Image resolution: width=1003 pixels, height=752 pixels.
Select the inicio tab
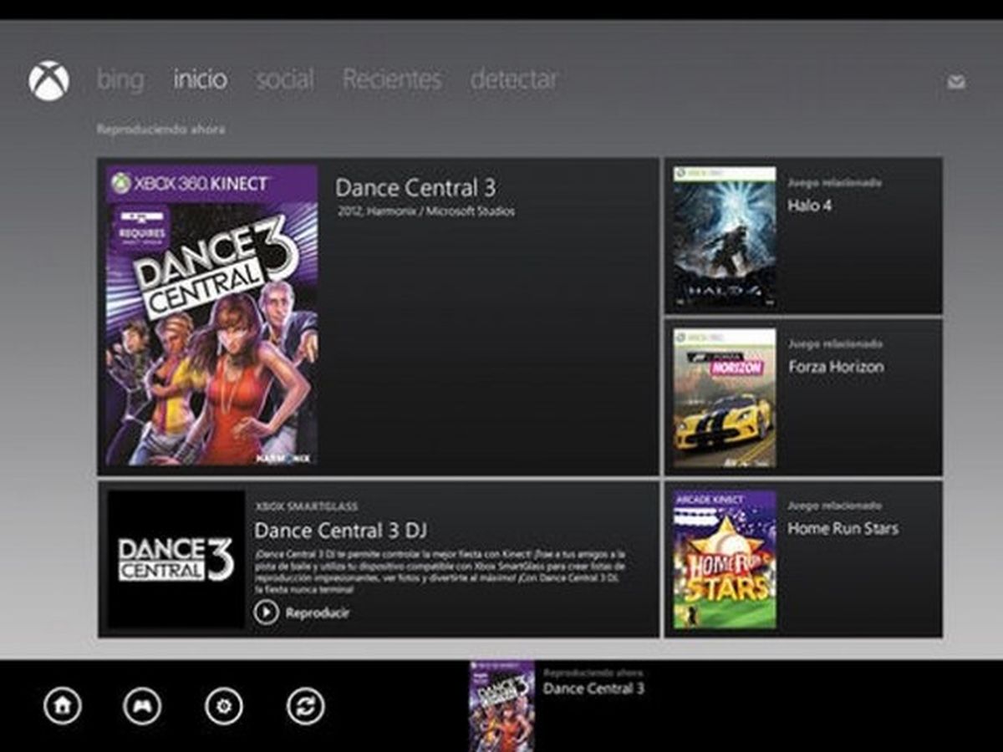199,80
